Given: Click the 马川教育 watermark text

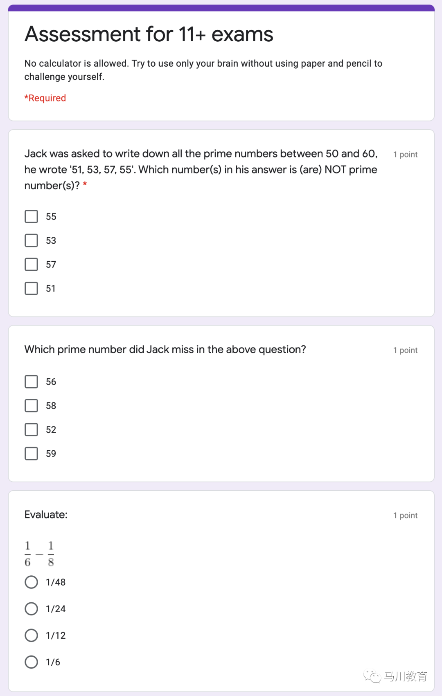Looking at the screenshot, I should [x=406, y=676].
